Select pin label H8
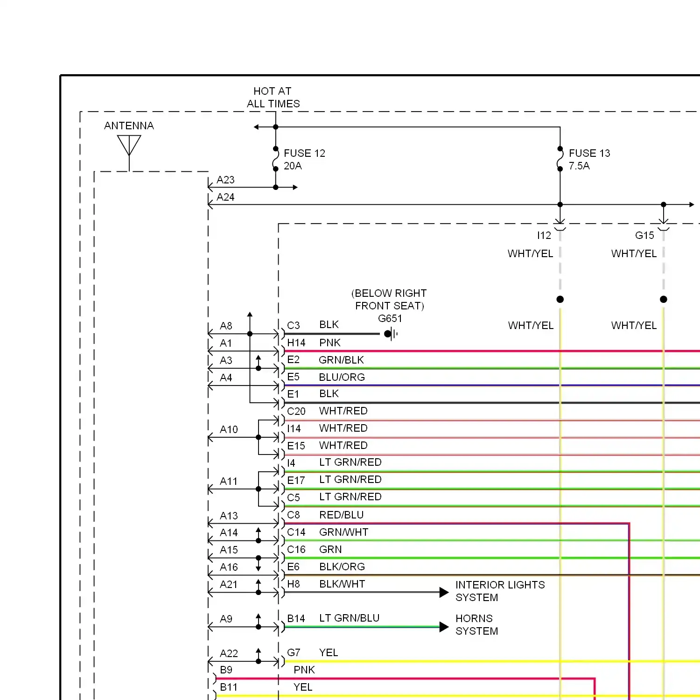700x700 pixels. tap(294, 584)
